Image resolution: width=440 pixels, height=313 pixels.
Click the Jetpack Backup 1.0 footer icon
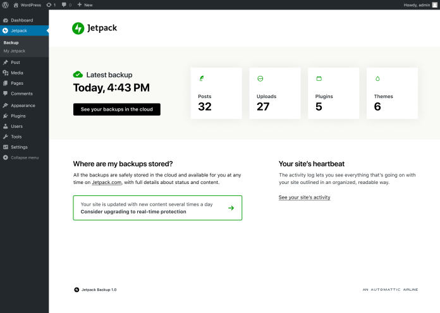point(76,290)
